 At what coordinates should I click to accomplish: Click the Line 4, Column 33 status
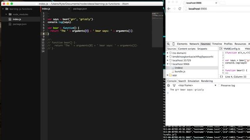(236, 77)
